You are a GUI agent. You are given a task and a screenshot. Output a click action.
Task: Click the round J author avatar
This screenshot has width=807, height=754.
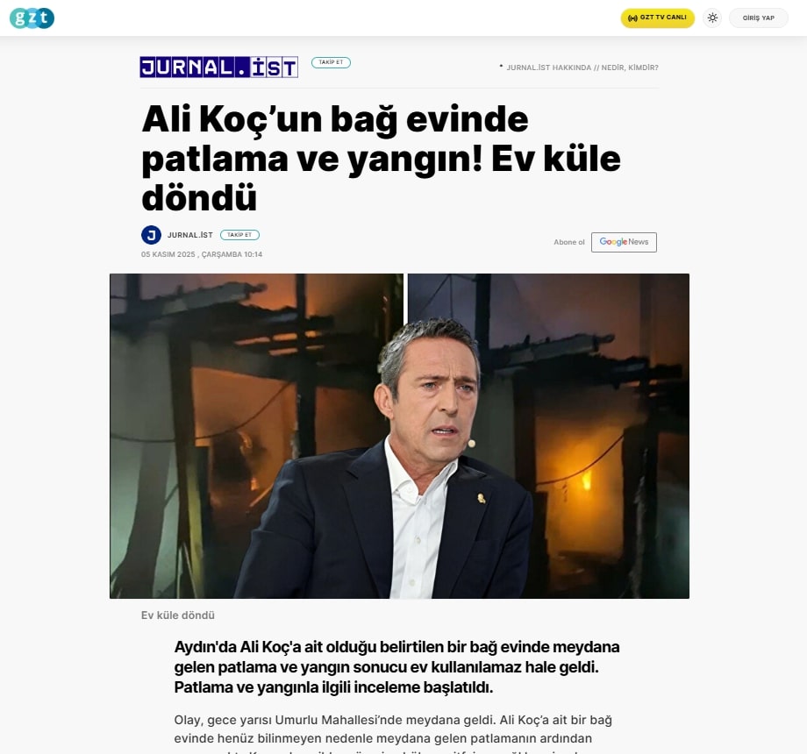pos(151,235)
